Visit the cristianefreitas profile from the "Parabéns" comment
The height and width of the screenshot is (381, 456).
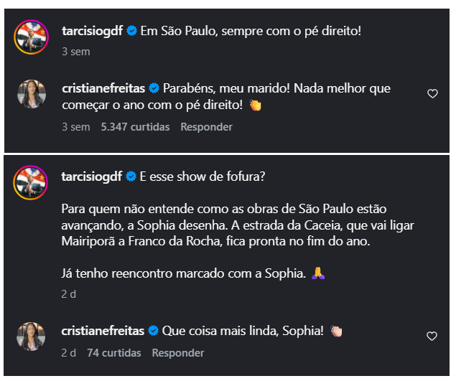(104, 88)
